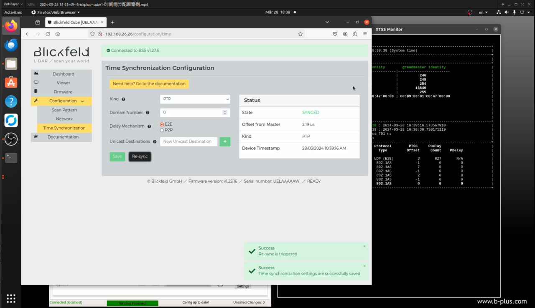Open the Firmware page
The height and width of the screenshot is (308, 535).
tap(61, 92)
